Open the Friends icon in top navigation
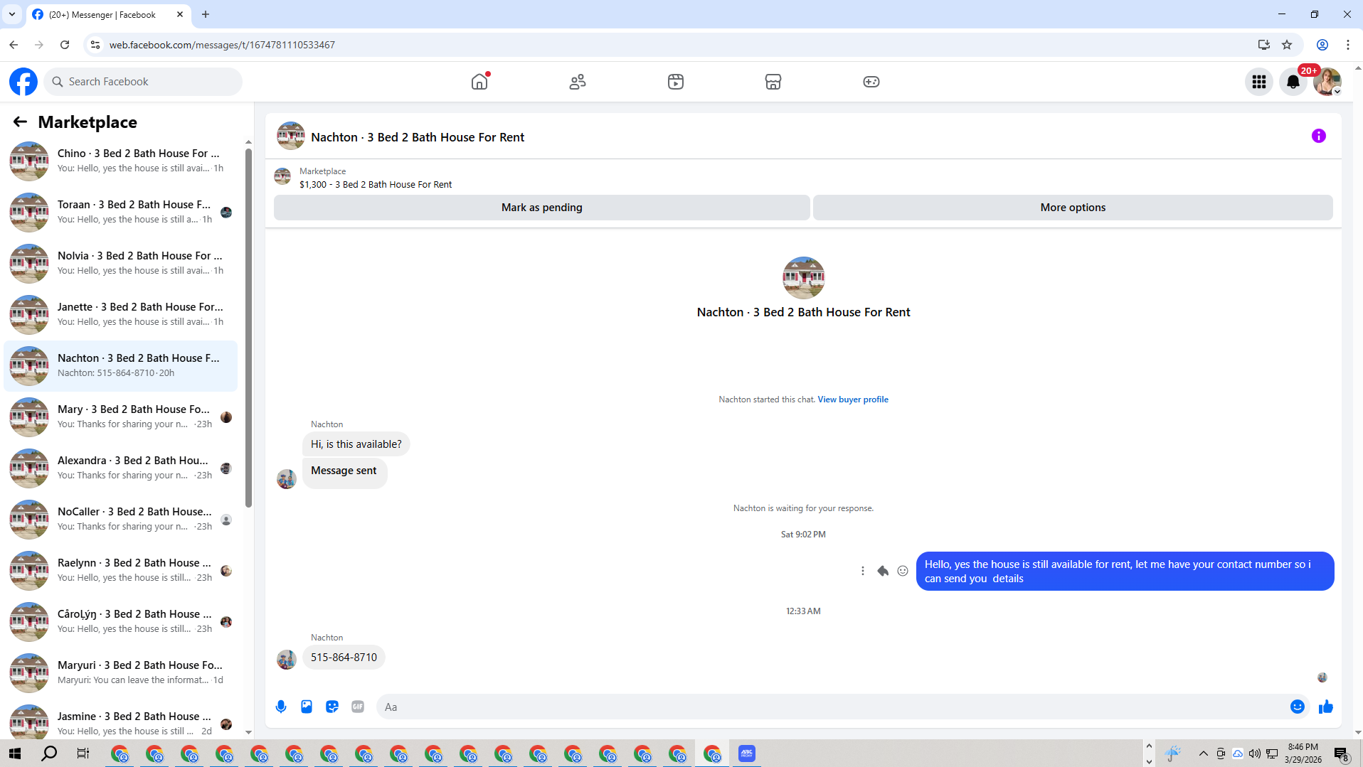The image size is (1363, 767). [x=578, y=82]
